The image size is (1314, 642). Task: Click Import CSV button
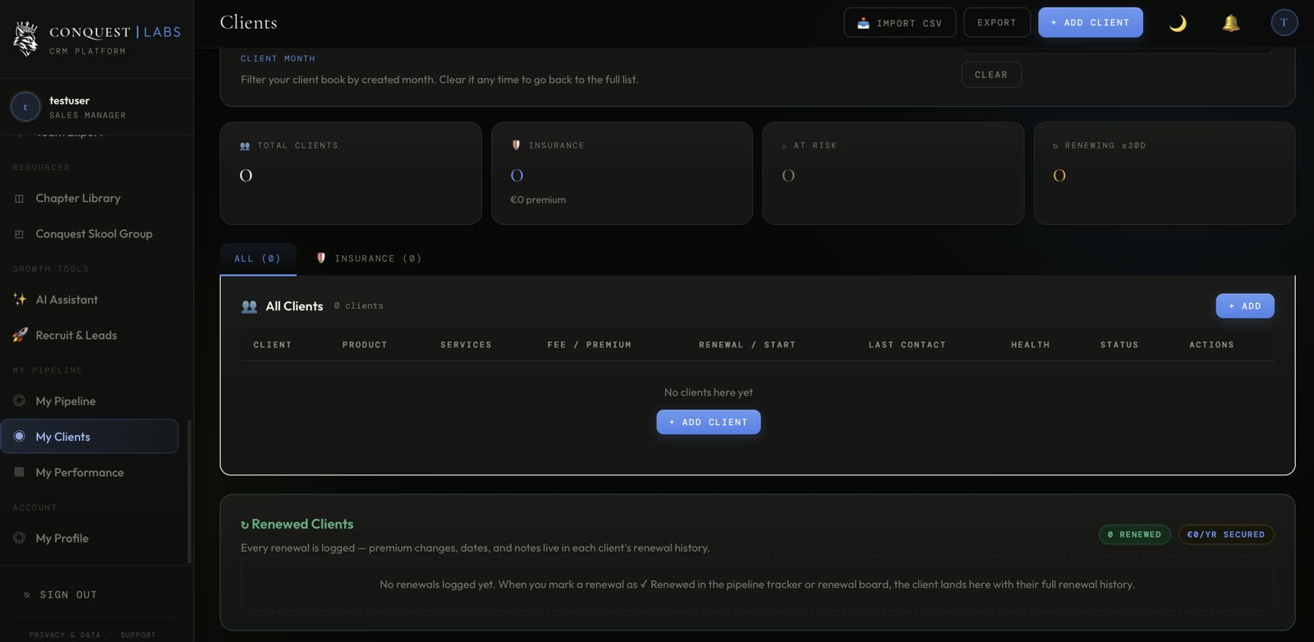[899, 23]
